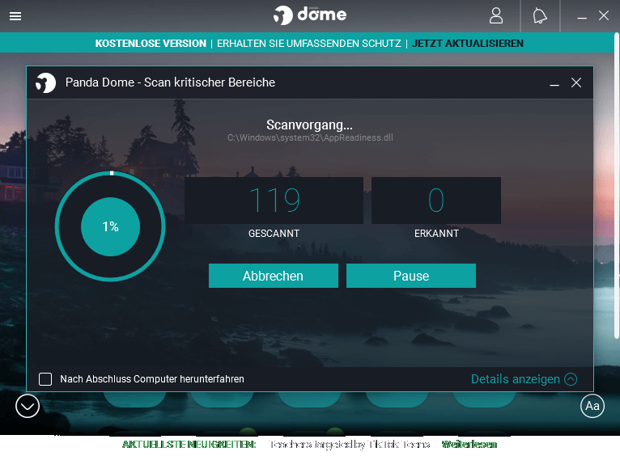Click the Panda Dome logo in the header
This screenshot has width=620, height=456.
point(310,15)
